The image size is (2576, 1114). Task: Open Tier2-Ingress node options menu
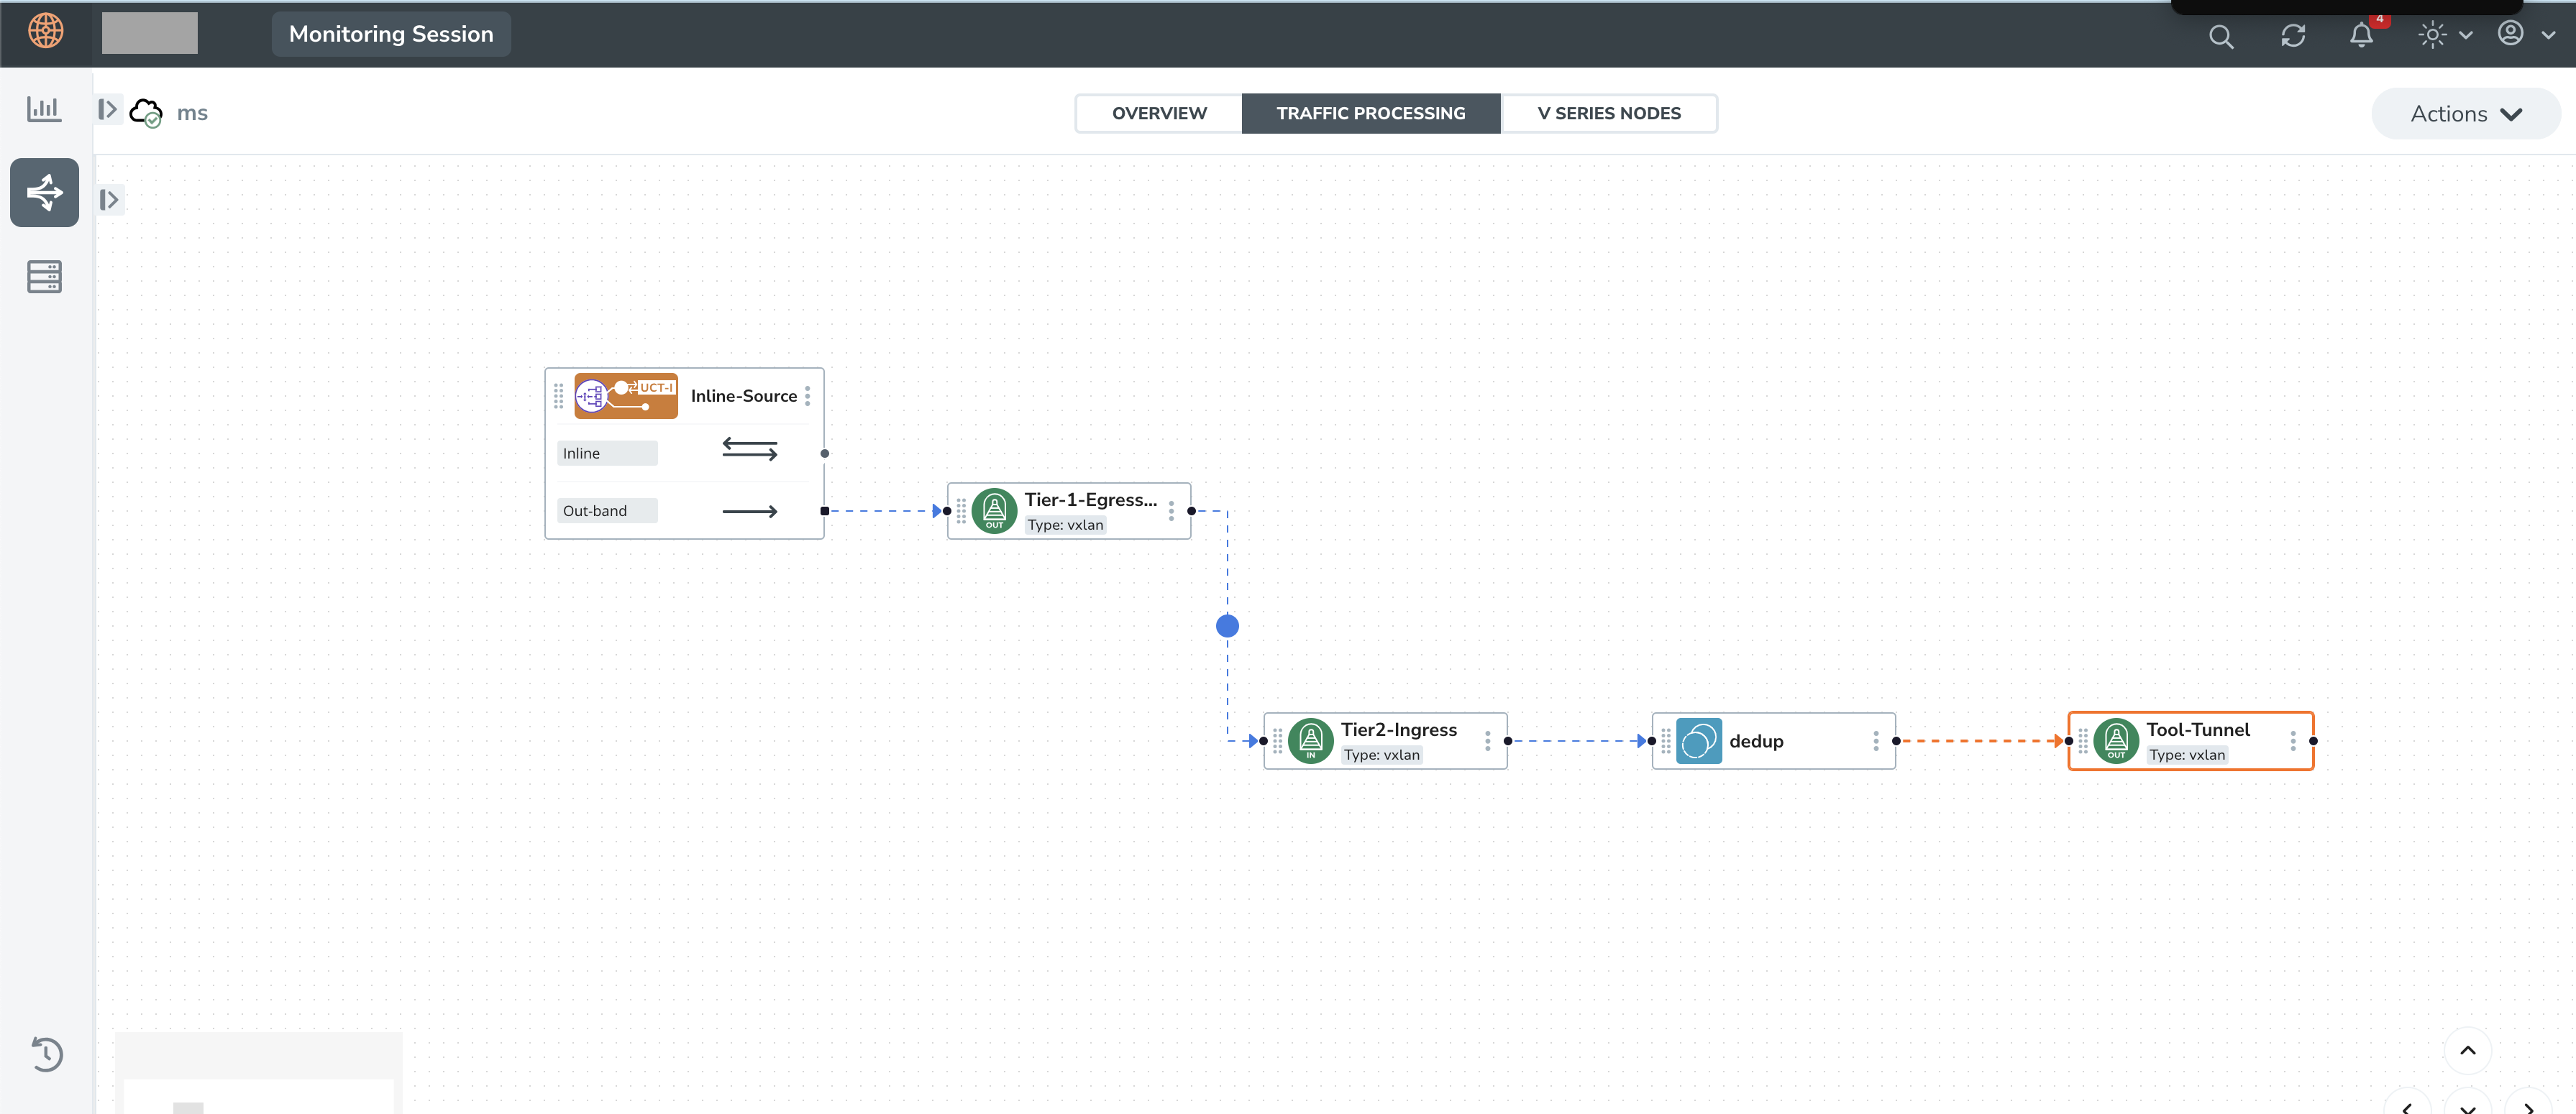1487,740
